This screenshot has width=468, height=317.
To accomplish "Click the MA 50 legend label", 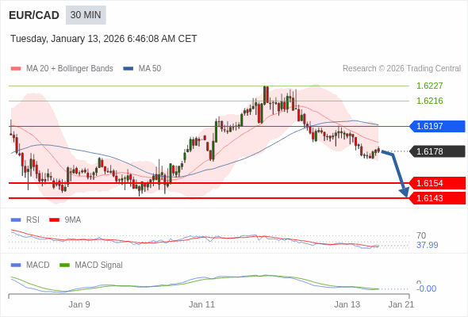I will 150,69.
